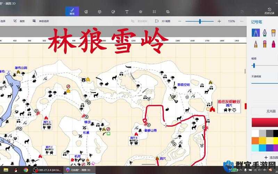This screenshot has width=278, height=174.
Task: Open the 无光面 material dropdown
Action: [x=265, y=111]
